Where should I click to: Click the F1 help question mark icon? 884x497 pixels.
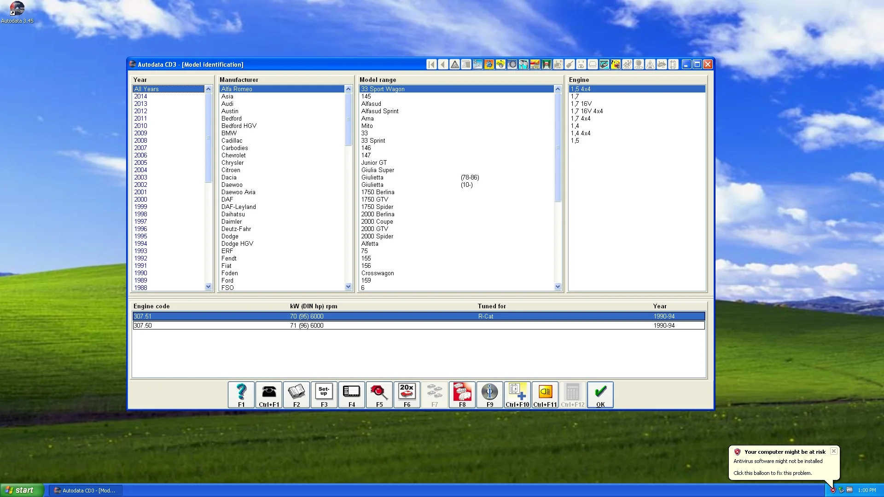click(241, 394)
